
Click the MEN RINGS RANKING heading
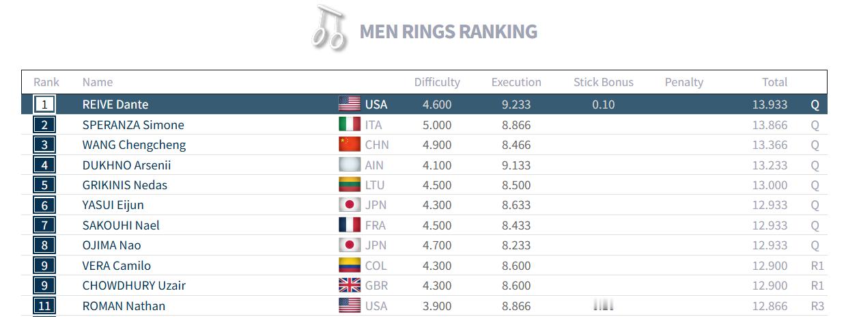click(x=448, y=31)
